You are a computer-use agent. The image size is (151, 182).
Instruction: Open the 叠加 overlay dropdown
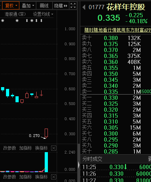click(28, 6)
